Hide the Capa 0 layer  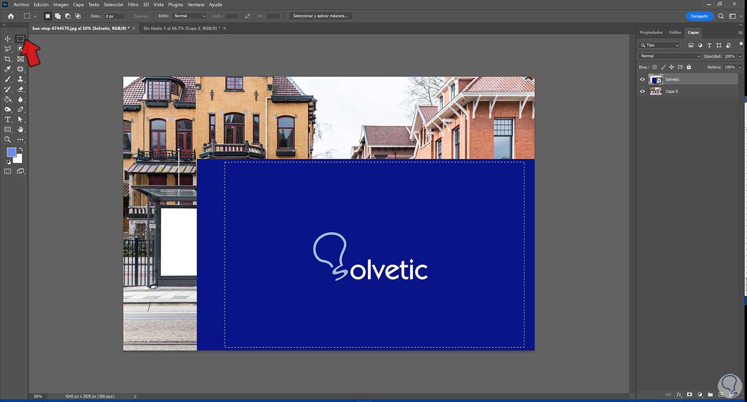pyautogui.click(x=642, y=92)
